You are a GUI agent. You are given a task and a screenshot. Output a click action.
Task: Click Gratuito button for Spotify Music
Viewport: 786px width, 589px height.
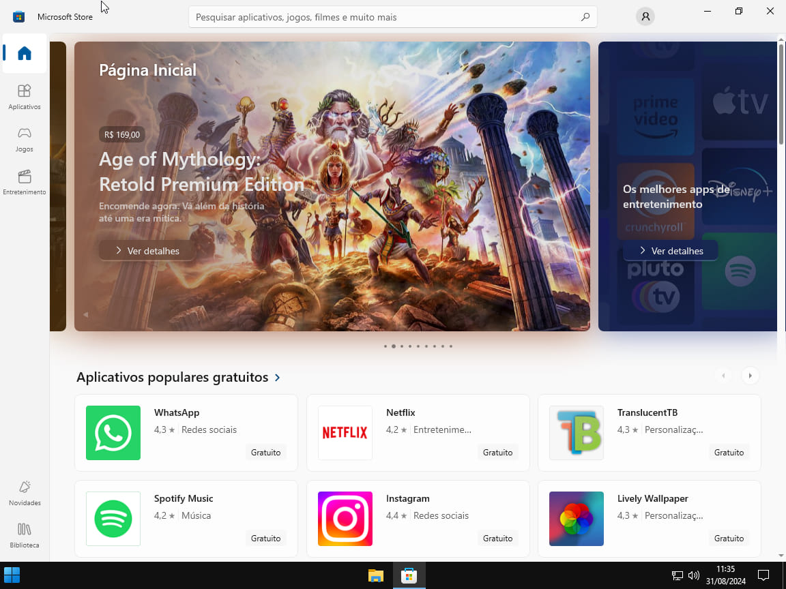tap(265, 539)
